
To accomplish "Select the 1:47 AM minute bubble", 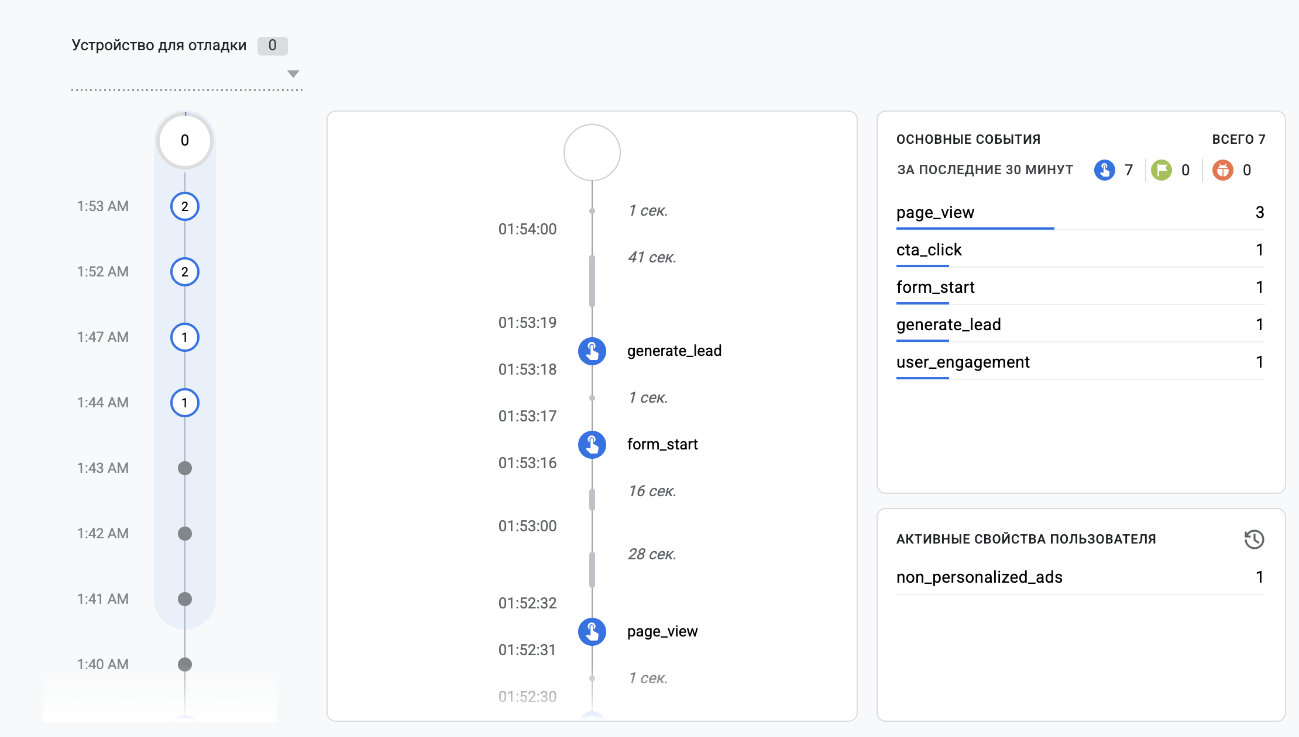I will 185,337.
